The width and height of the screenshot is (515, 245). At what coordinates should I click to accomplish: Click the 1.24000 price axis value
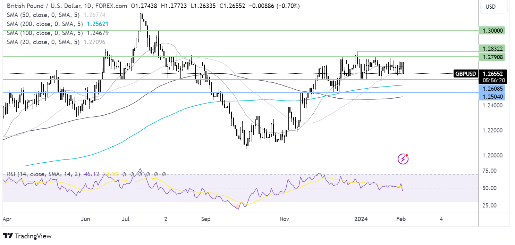coord(493,105)
